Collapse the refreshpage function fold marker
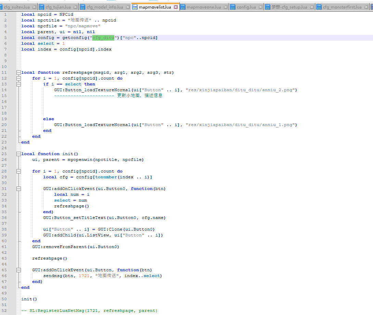The width and height of the screenshot is (373, 315). coord(18,72)
